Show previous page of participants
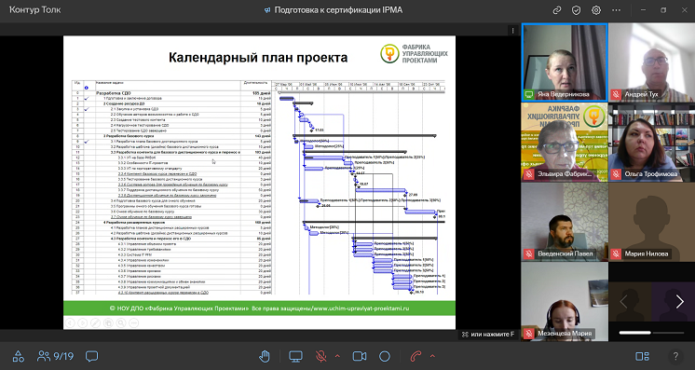Screen dimensions: 695x370 click(x=623, y=302)
